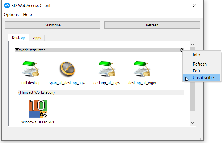Click the RD WebAccess Client cloud logo
This screenshot has width=224, height=143.
[x=7, y=5]
